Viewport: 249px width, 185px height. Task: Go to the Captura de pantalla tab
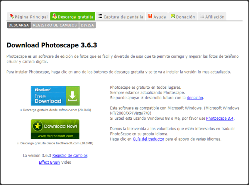tap(121, 16)
